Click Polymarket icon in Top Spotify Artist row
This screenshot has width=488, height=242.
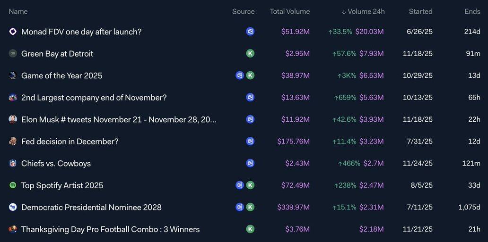pyautogui.click(x=240, y=185)
